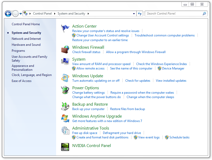The width and height of the screenshot is (212, 160).
Task: Turn automatic updating on or off
Action: point(96,81)
